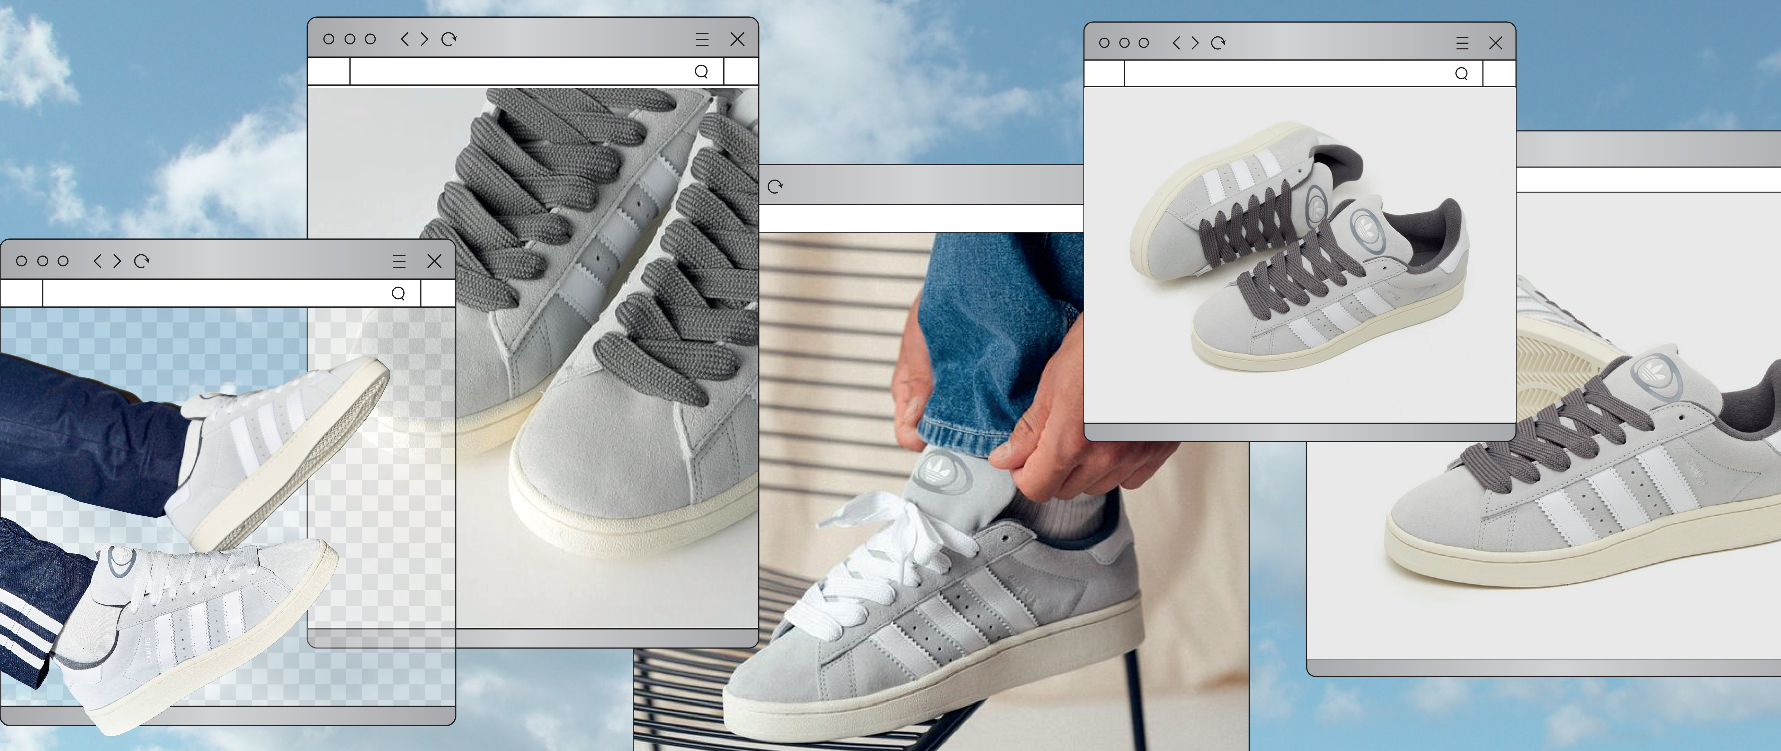Reload the sneaker pair window
The width and height of the screenshot is (1781, 751).
coord(1218,43)
